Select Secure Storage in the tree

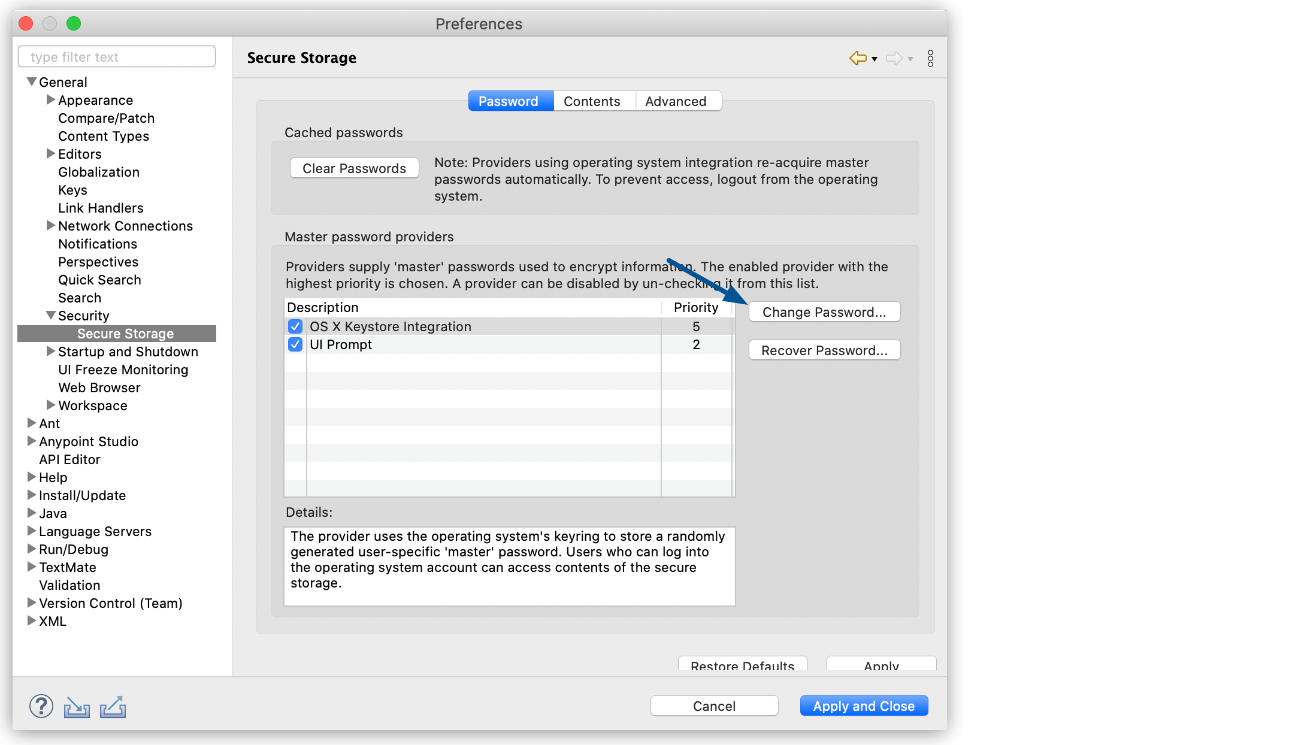[x=125, y=333]
